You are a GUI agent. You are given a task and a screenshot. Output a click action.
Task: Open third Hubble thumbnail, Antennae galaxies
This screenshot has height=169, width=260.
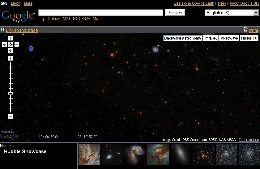(135, 154)
